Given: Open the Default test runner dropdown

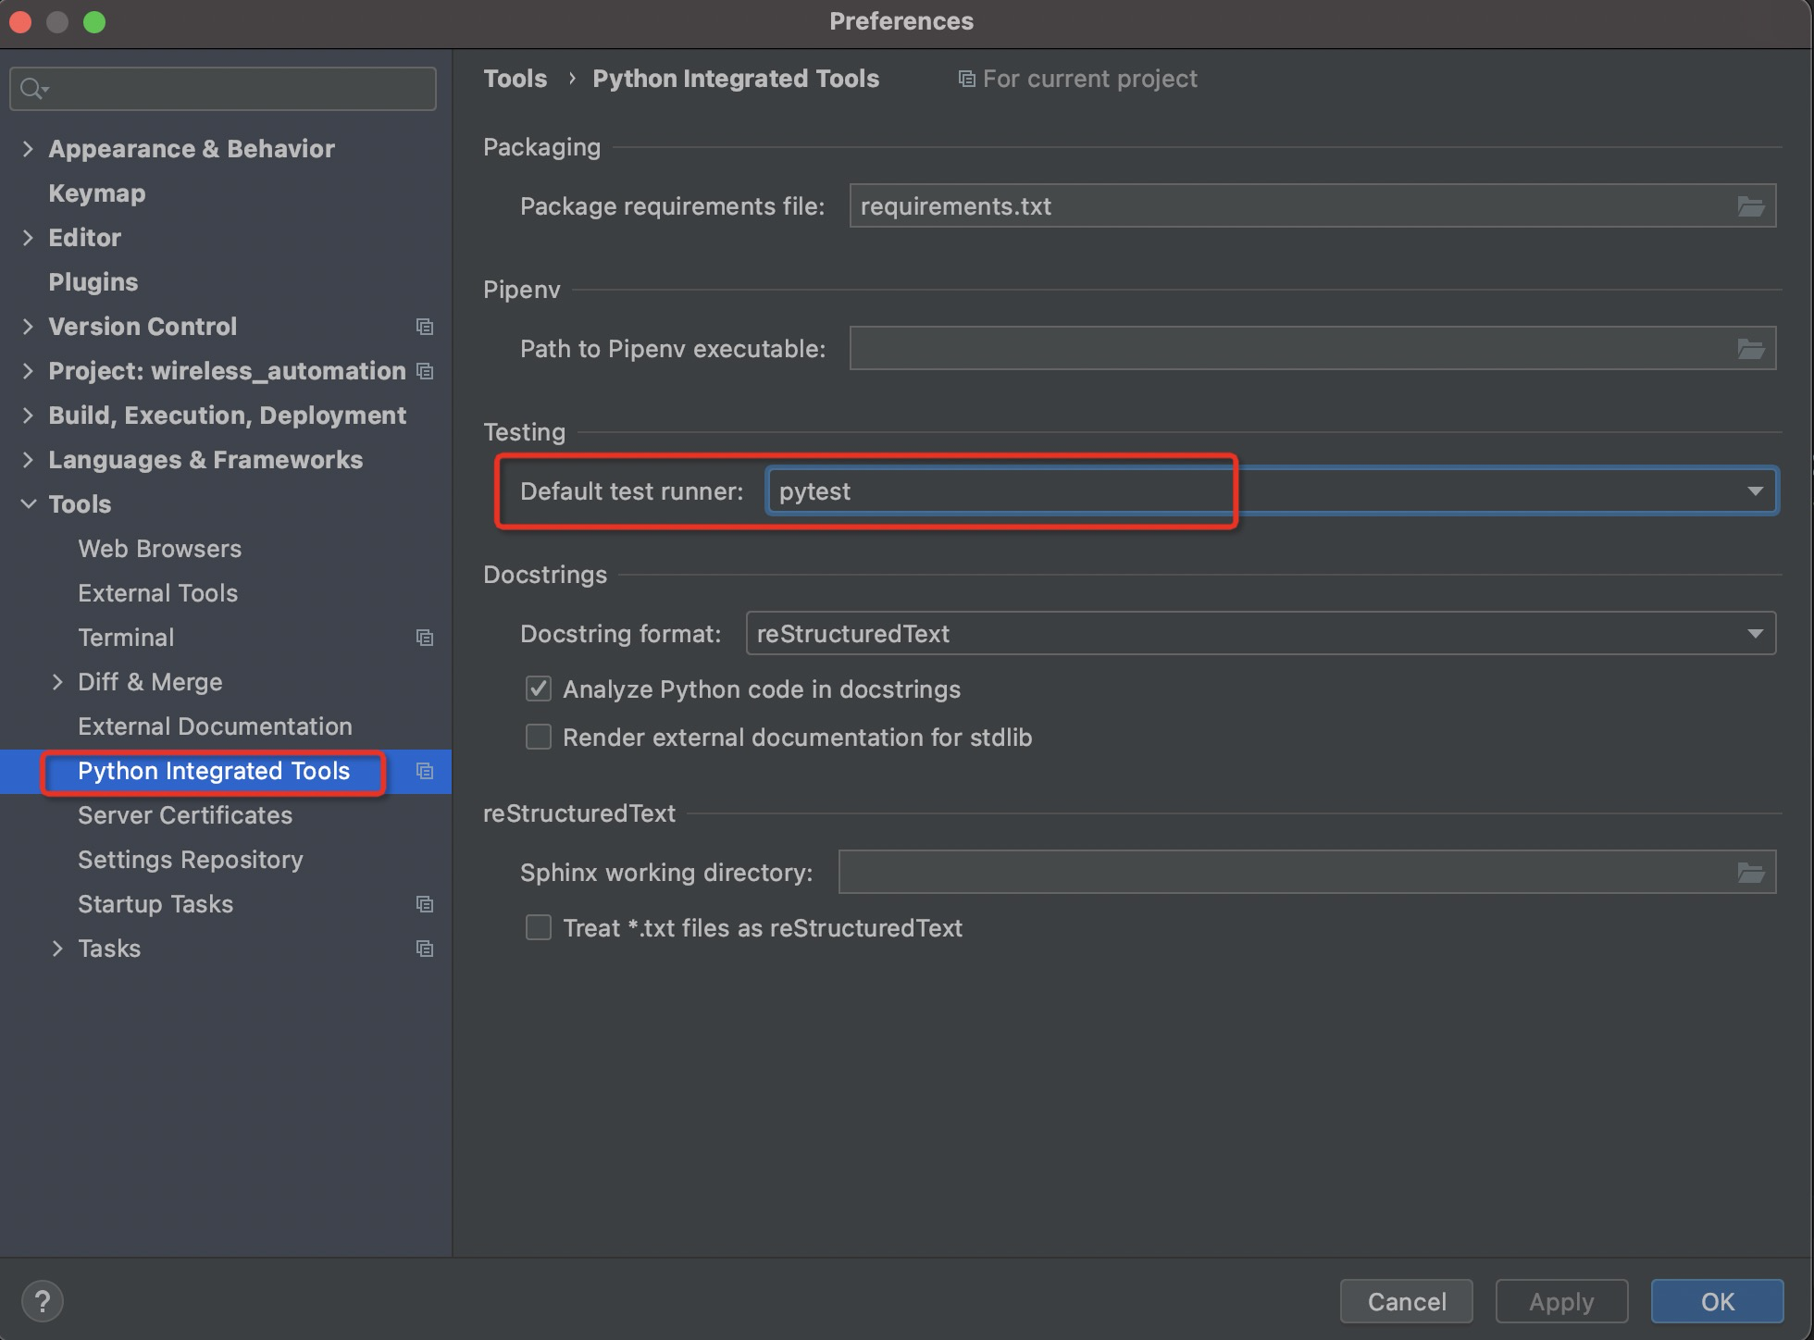Looking at the screenshot, I should (x=1755, y=491).
